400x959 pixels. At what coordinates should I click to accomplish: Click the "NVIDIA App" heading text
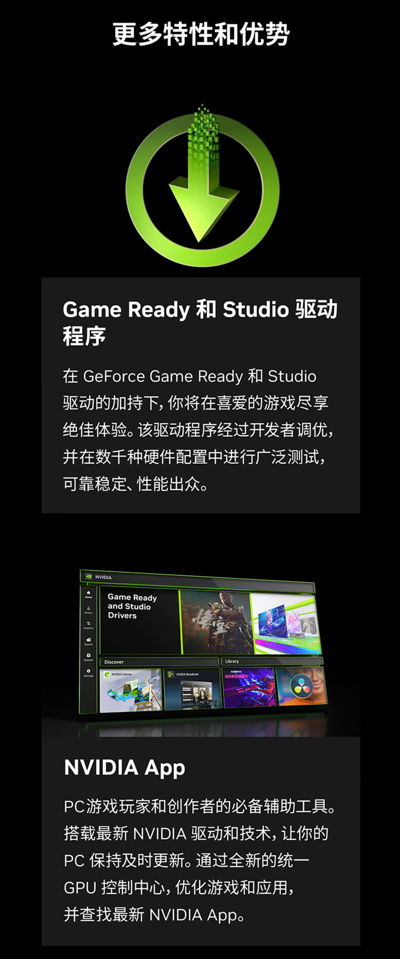click(125, 768)
